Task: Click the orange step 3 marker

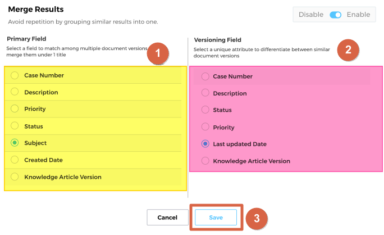Action: tap(256, 219)
